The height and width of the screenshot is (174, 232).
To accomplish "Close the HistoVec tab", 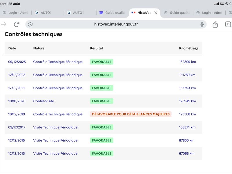I will tap(156, 13).
